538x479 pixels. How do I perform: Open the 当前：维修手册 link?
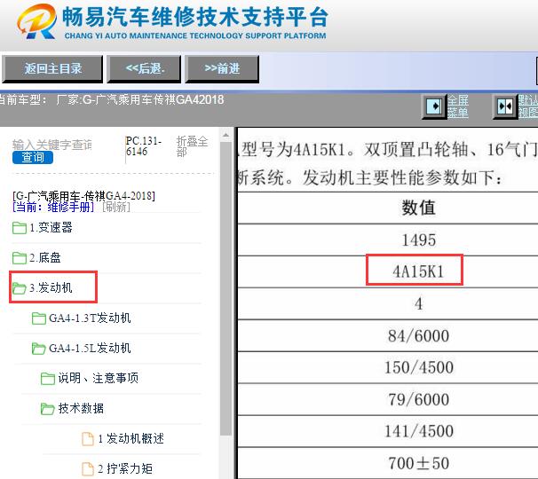pyautogui.click(x=53, y=207)
